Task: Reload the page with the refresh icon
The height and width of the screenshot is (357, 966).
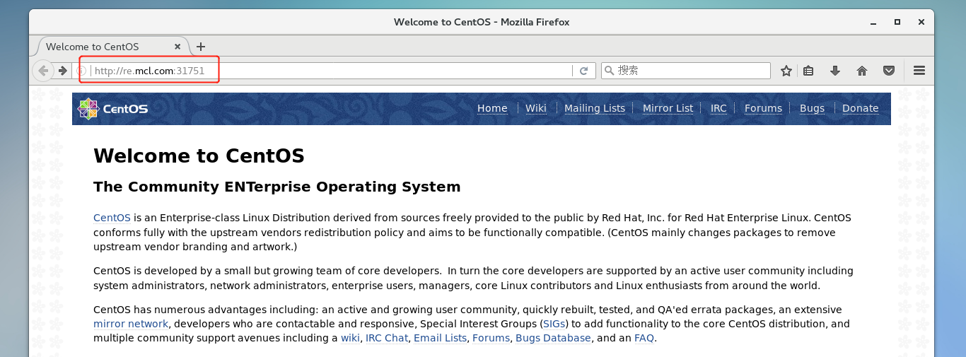Action: coord(583,71)
